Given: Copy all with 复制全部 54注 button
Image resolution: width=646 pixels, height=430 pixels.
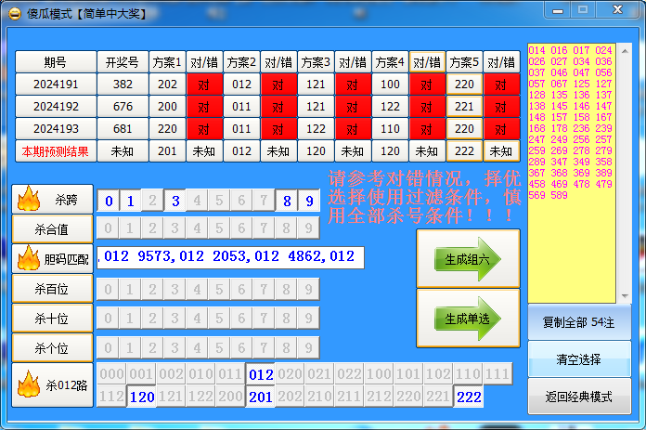Looking at the screenshot, I should point(579,322).
